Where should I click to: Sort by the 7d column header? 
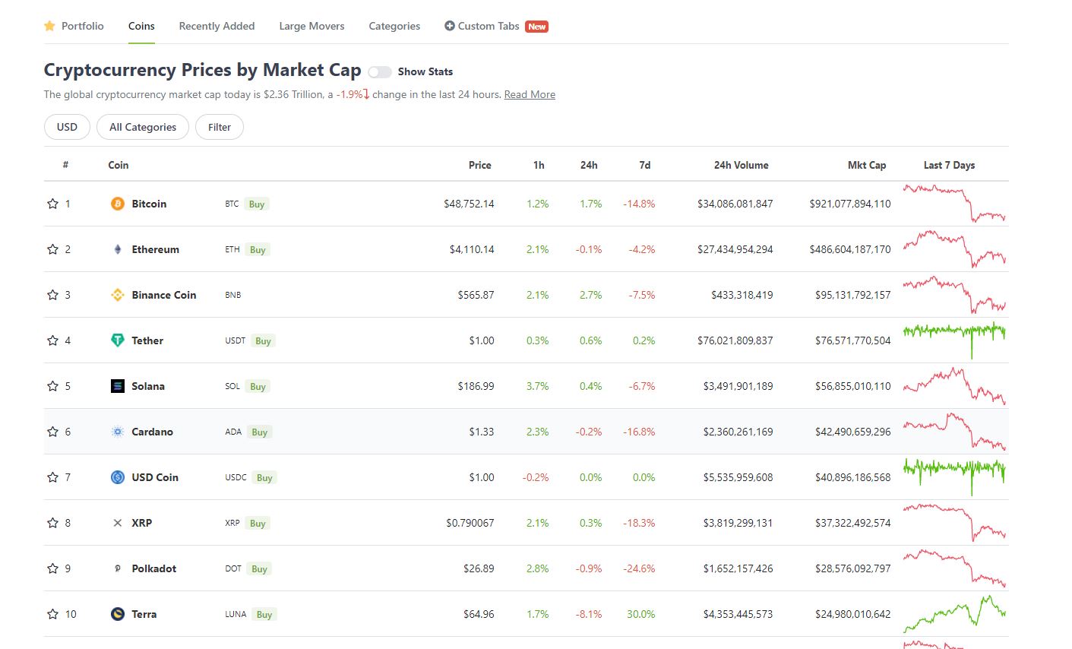[645, 165]
